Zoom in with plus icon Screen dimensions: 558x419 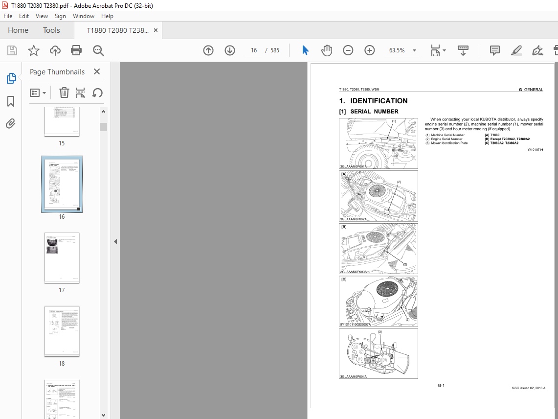(x=370, y=50)
